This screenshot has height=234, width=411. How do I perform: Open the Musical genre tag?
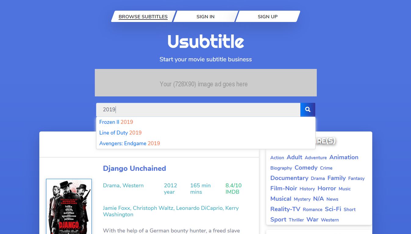click(281, 199)
